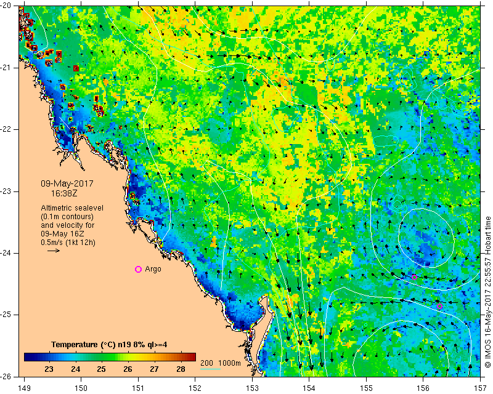The image size is (493, 394).
Task: Click the '151' longitude axis label
Action: [x=138, y=388]
